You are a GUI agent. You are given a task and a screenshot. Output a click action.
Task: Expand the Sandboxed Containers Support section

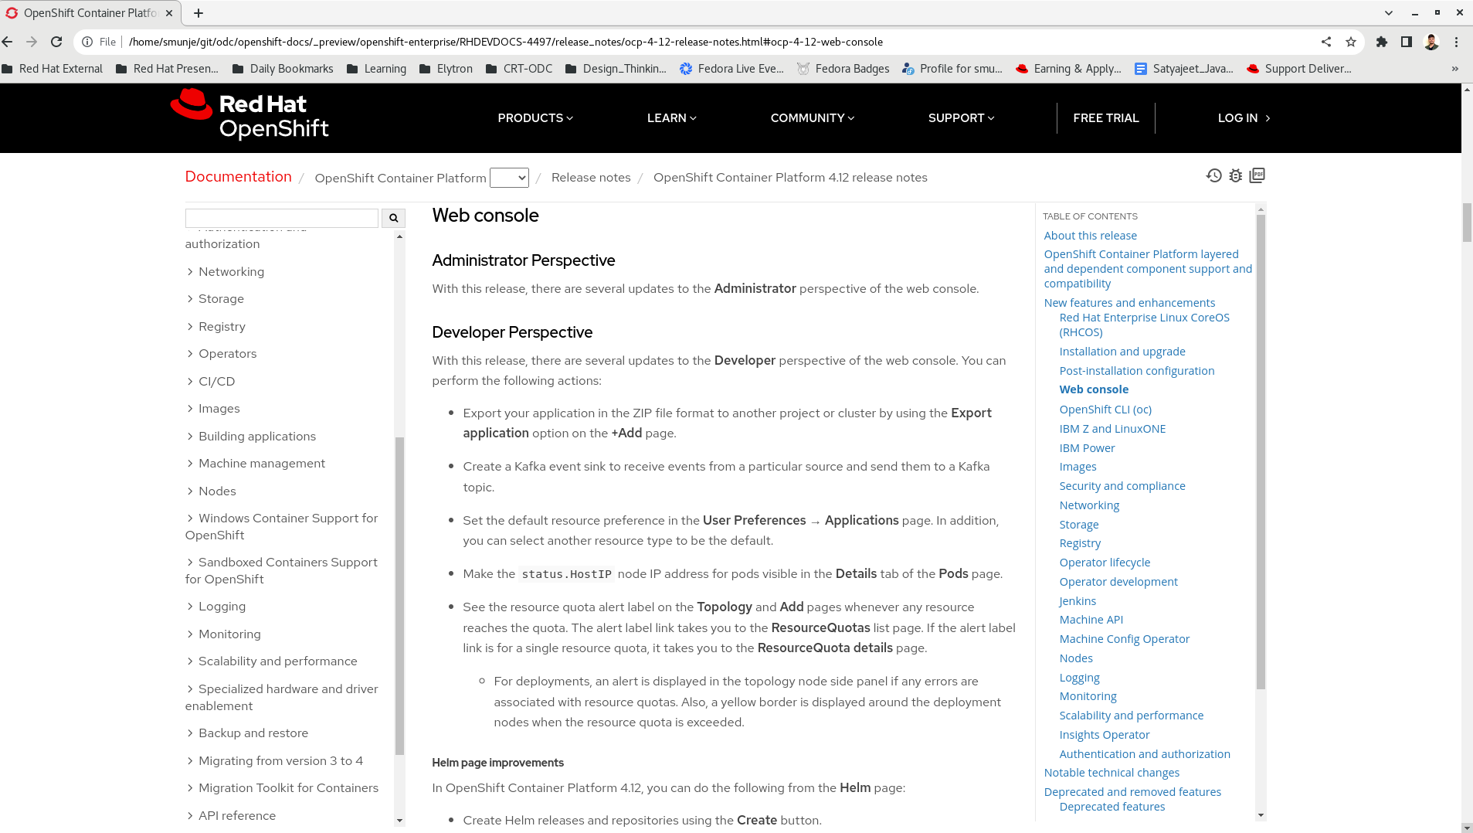tap(282, 571)
